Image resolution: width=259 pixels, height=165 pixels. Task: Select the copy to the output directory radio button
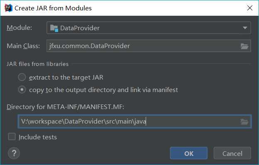(x=22, y=90)
